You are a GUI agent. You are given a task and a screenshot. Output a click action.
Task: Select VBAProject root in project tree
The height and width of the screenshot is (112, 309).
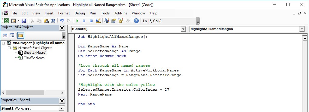click(39, 43)
